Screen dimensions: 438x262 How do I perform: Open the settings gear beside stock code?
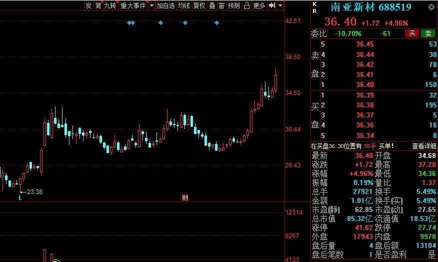431,7
